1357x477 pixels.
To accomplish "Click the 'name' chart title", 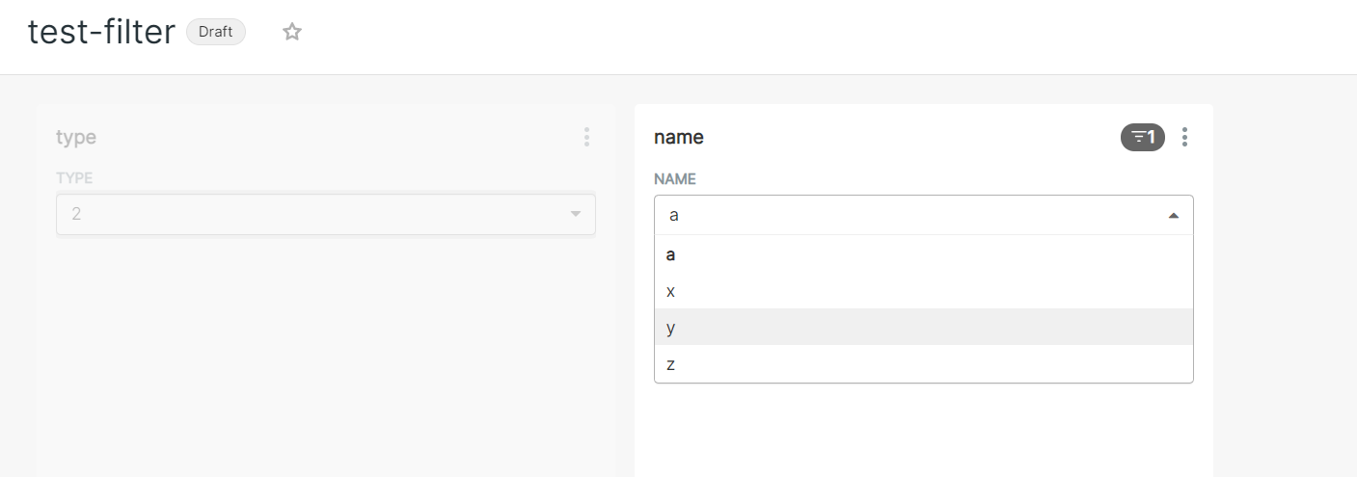I will pyautogui.click(x=679, y=137).
